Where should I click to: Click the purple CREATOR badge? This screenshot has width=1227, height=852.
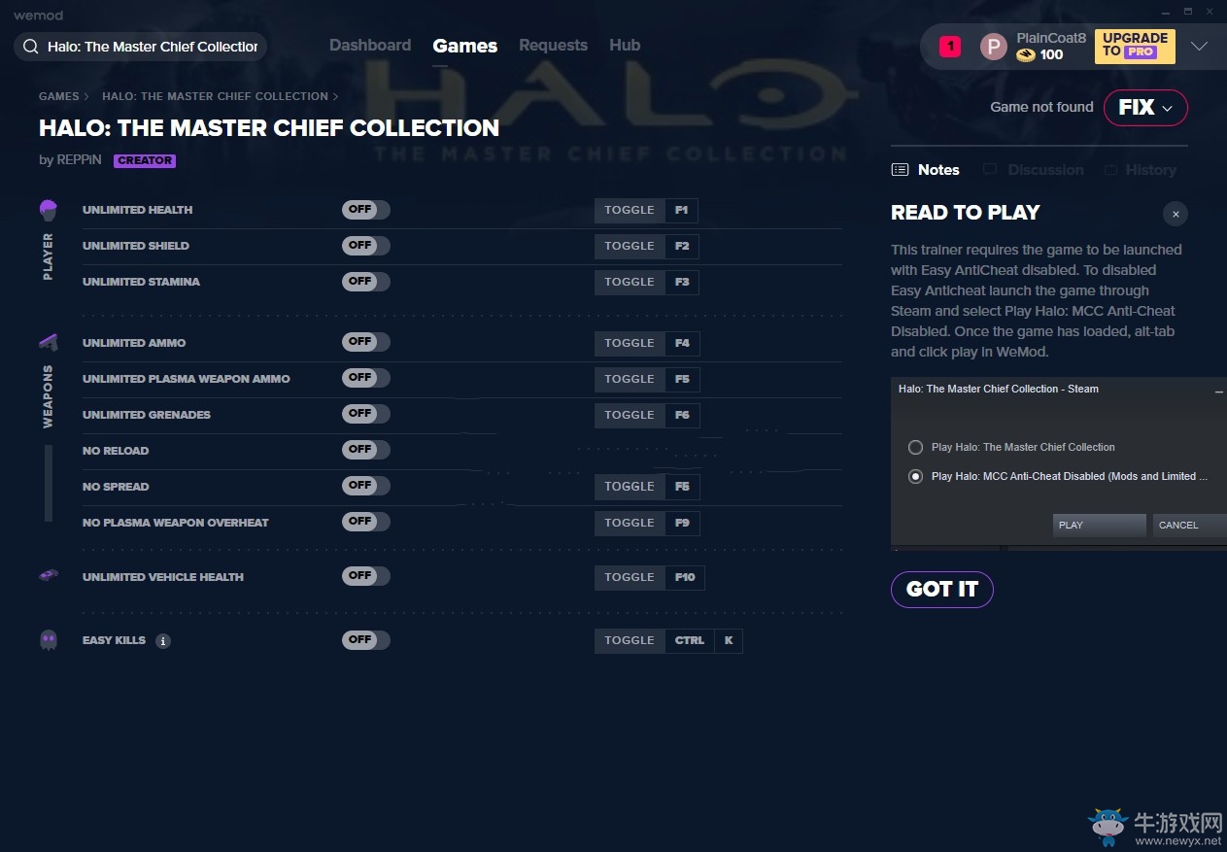(145, 161)
